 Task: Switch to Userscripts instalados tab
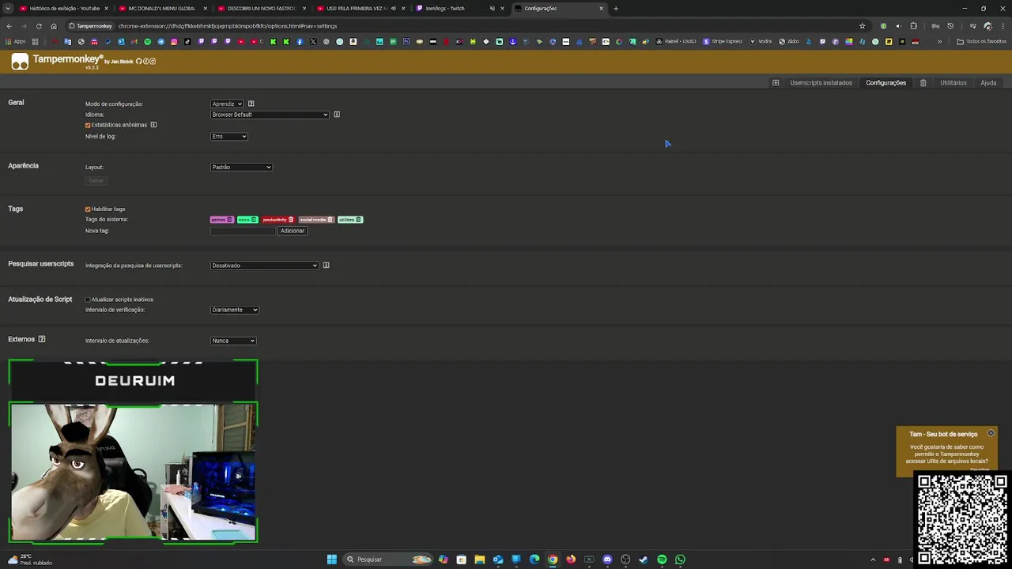pos(821,83)
